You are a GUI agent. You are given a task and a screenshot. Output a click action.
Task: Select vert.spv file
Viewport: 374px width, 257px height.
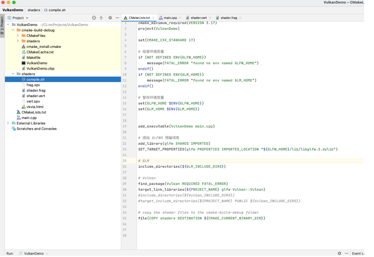(33, 101)
